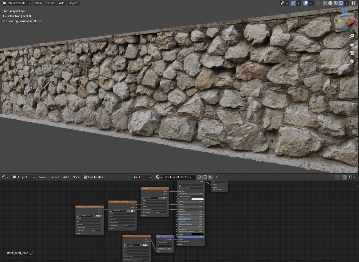Click the viewport zoom magnifier icon
359x262 pixels.
(x=352, y=36)
